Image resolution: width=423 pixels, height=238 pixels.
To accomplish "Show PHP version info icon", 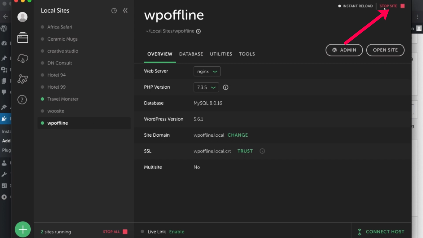I will 225,87.
